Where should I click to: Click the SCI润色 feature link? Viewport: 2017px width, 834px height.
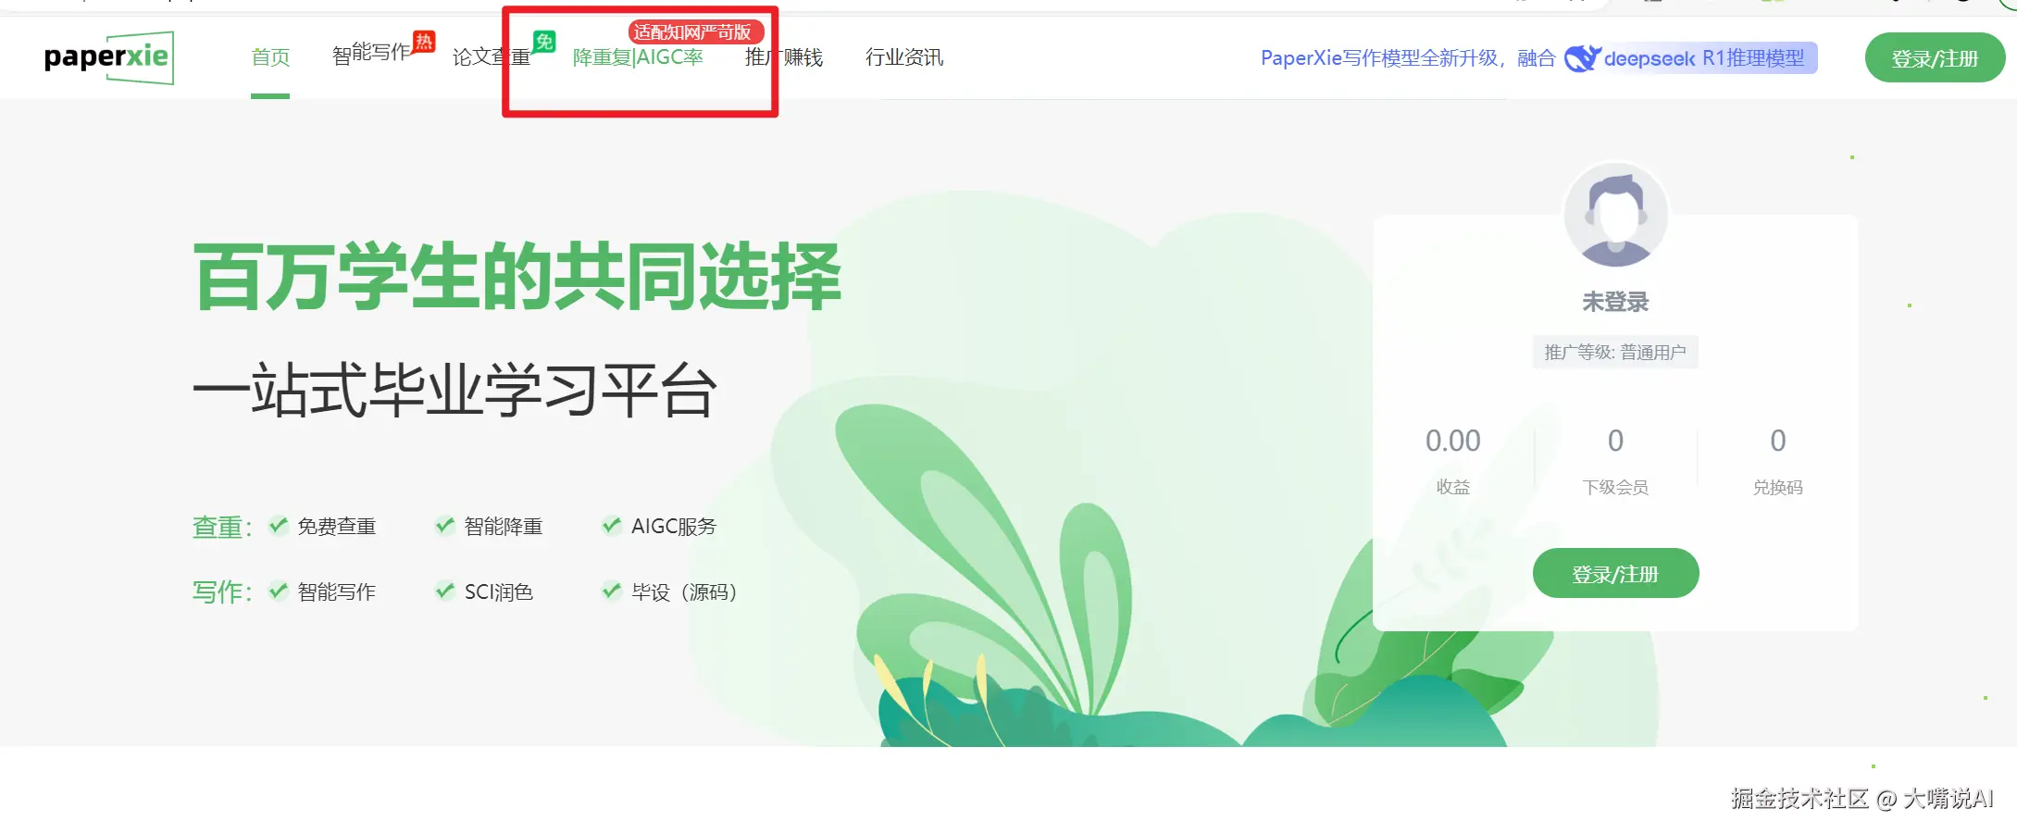point(499,592)
